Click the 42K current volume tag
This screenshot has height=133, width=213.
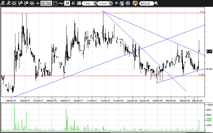pyautogui.click(x=209, y=119)
